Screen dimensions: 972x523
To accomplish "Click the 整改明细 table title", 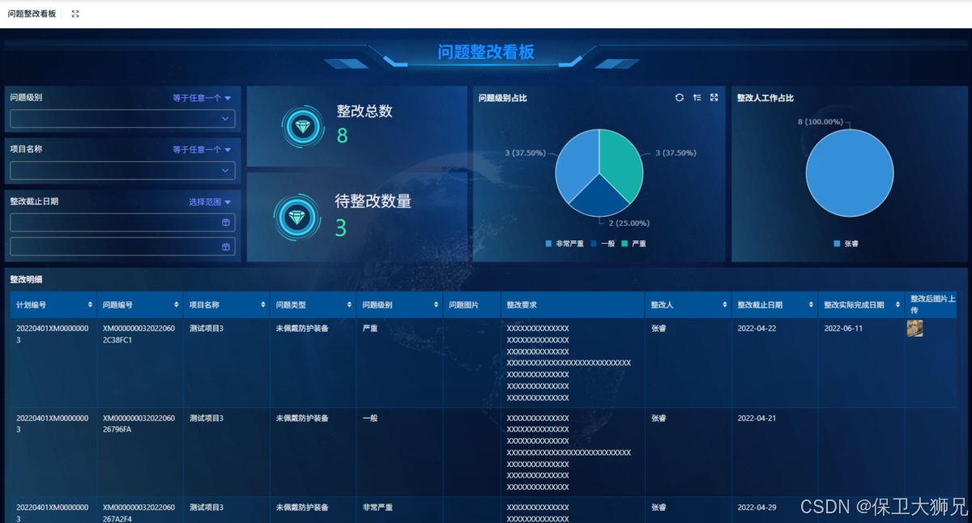I will 26,279.
